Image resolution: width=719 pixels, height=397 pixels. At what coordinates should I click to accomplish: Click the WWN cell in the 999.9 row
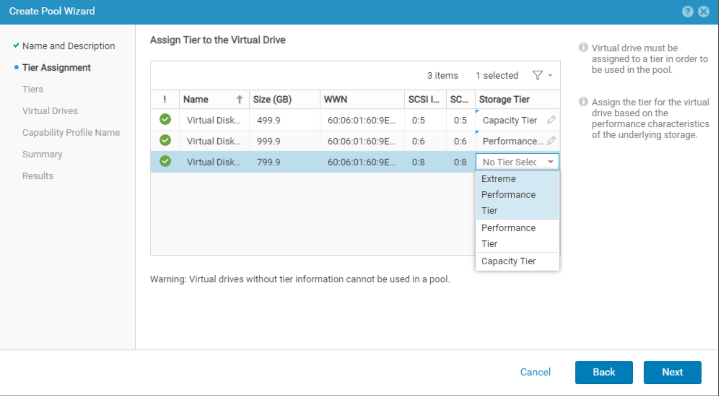point(362,141)
